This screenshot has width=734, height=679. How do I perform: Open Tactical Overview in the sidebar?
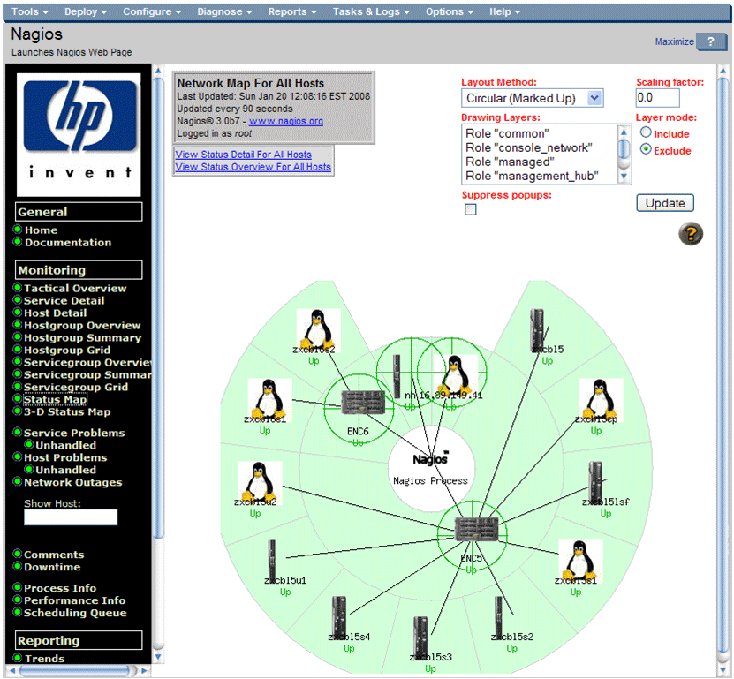coord(75,288)
